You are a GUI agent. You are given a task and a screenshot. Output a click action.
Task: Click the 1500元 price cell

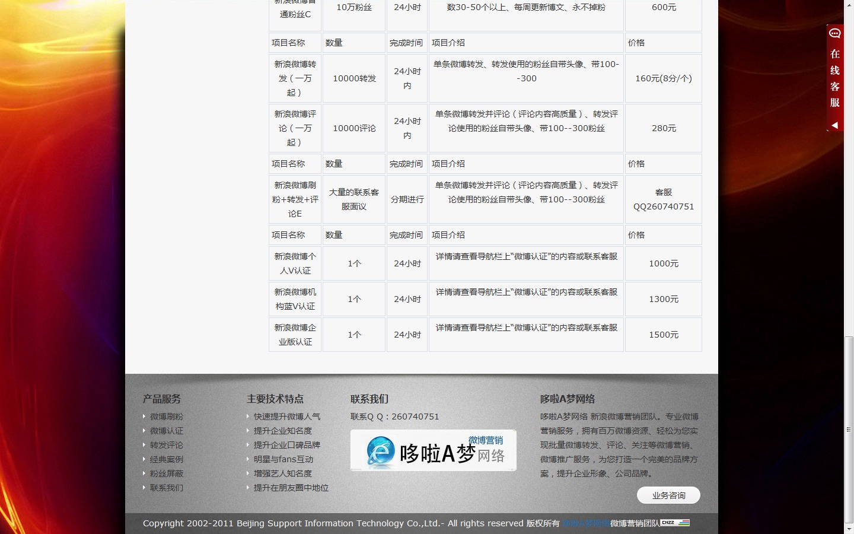(664, 335)
